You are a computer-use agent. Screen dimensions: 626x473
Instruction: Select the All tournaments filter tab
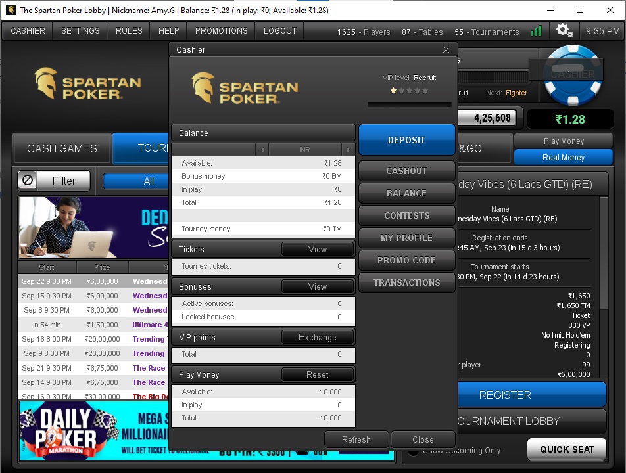pyautogui.click(x=136, y=181)
